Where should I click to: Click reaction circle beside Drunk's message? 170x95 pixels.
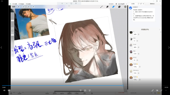click(x=138, y=47)
